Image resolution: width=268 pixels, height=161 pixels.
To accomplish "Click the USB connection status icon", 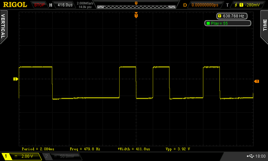I will tap(251, 156).
